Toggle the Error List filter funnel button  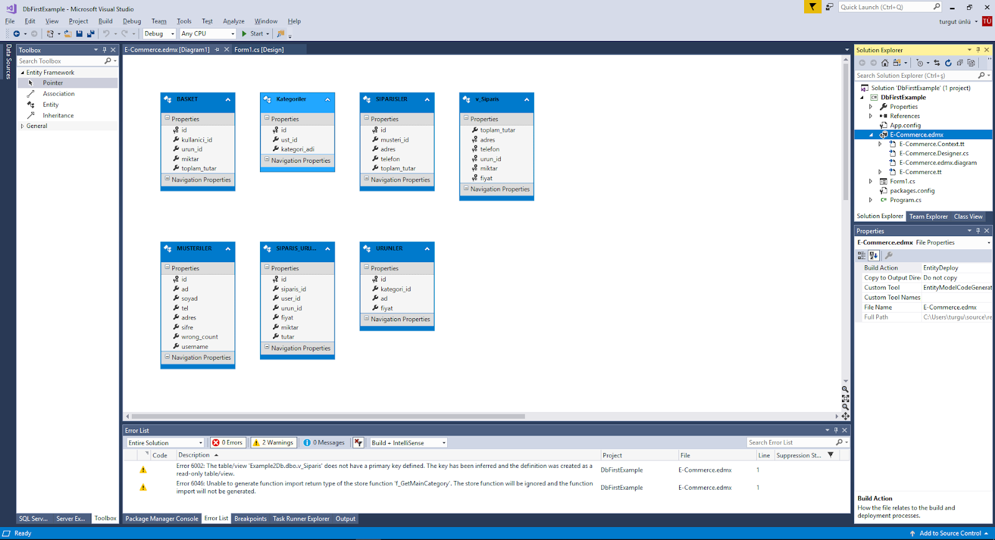pyautogui.click(x=358, y=442)
